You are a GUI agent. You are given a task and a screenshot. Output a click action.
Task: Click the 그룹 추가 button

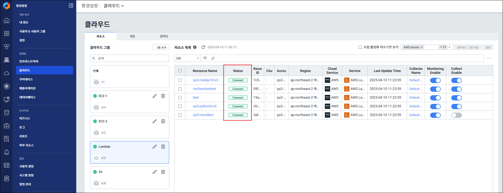[x=161, y=47]
